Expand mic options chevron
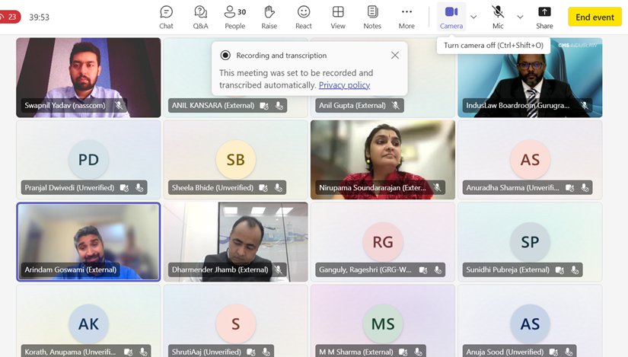 tap(520, 18)
